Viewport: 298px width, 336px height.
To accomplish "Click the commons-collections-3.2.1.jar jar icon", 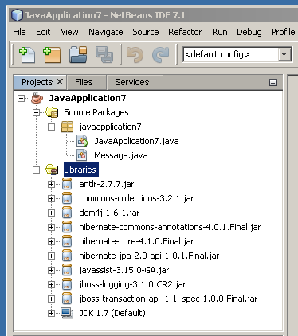I will pyautogui.click(x=67, y=198).
